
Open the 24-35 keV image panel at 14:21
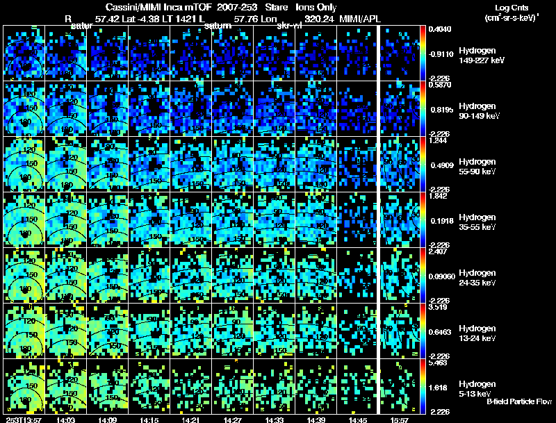pos(190,275)
